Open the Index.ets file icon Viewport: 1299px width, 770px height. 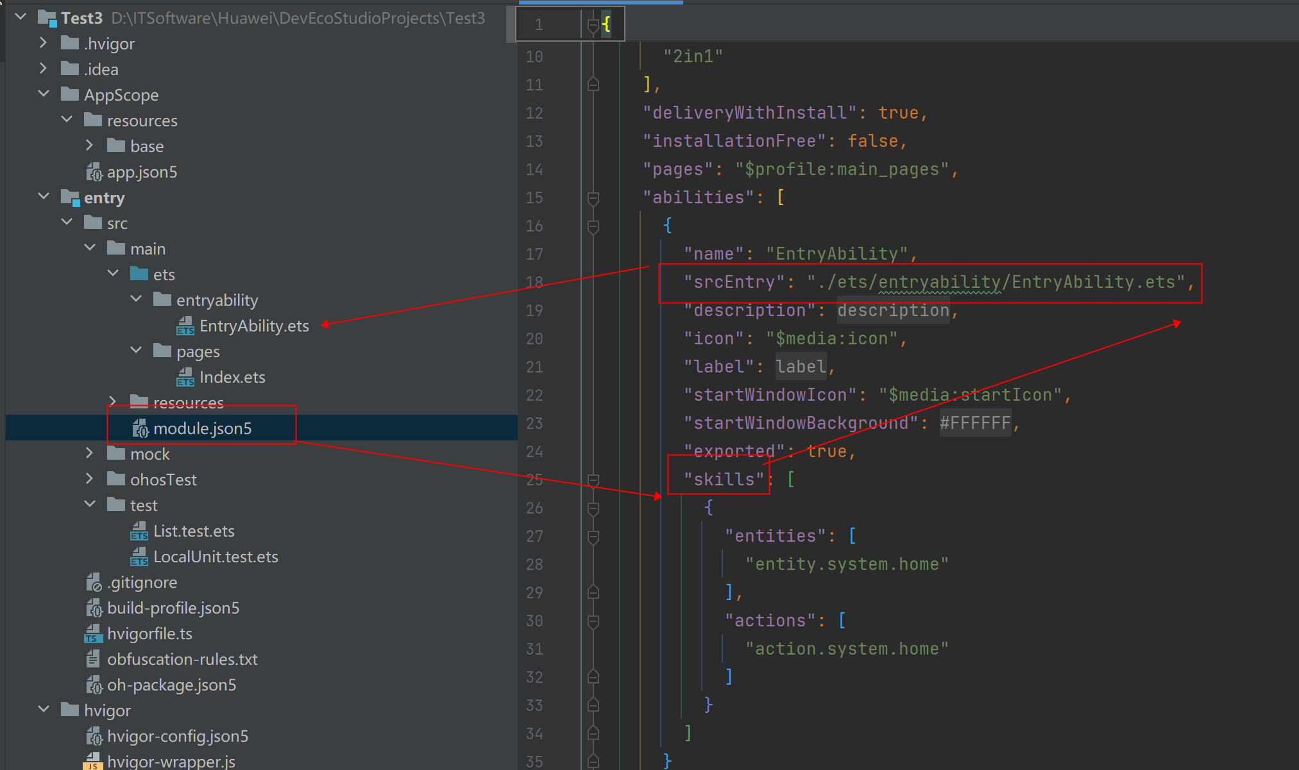(185, 377)
